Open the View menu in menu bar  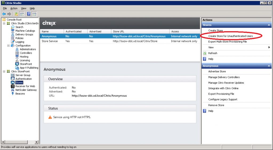(x=23, y=8)
